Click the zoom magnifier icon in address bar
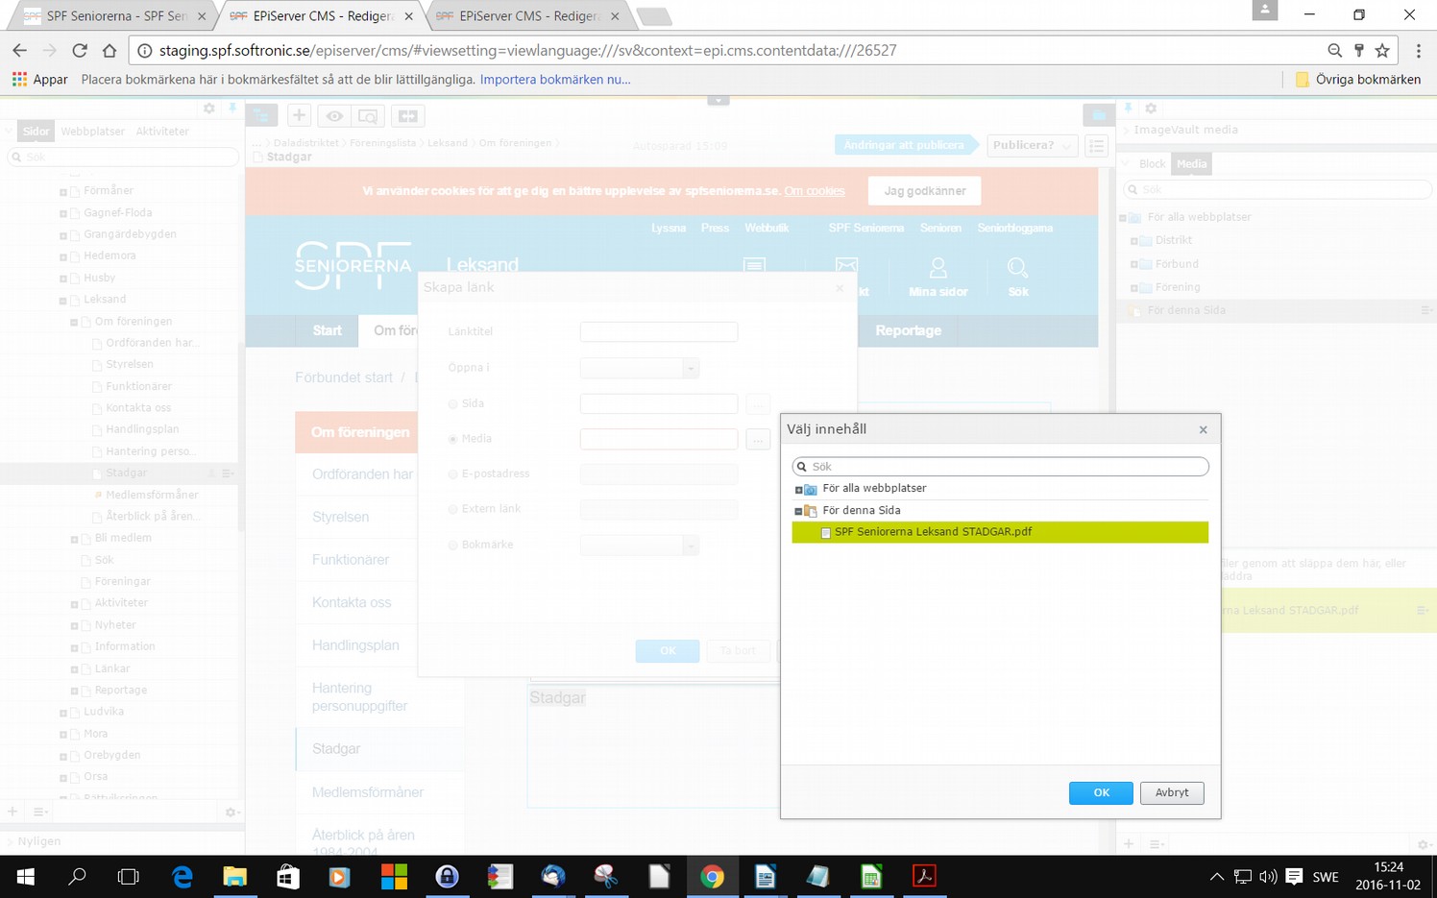This screenshot has height=898, width=1437. (x=1334, y=51)
